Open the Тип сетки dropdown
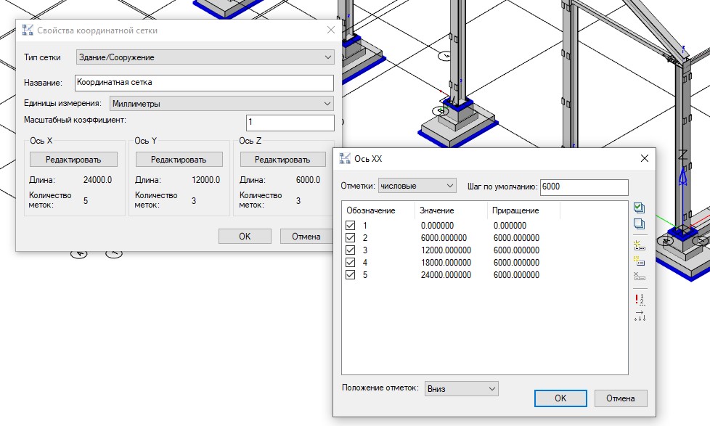Screen dimensions: 710x426 coord(205,57)
